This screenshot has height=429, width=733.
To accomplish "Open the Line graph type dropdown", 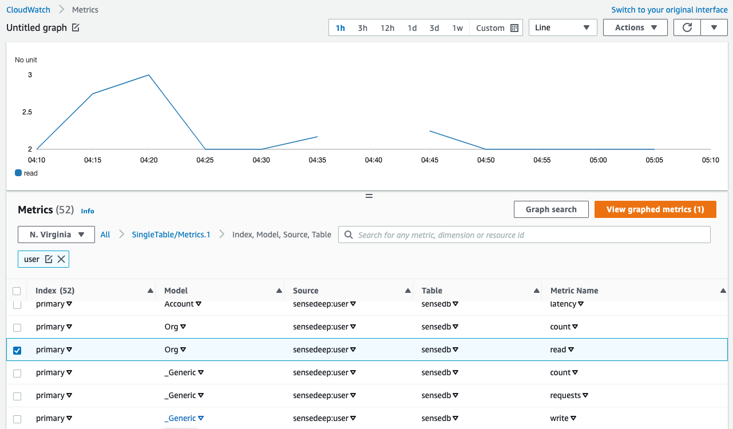I will tap(563, 27).
